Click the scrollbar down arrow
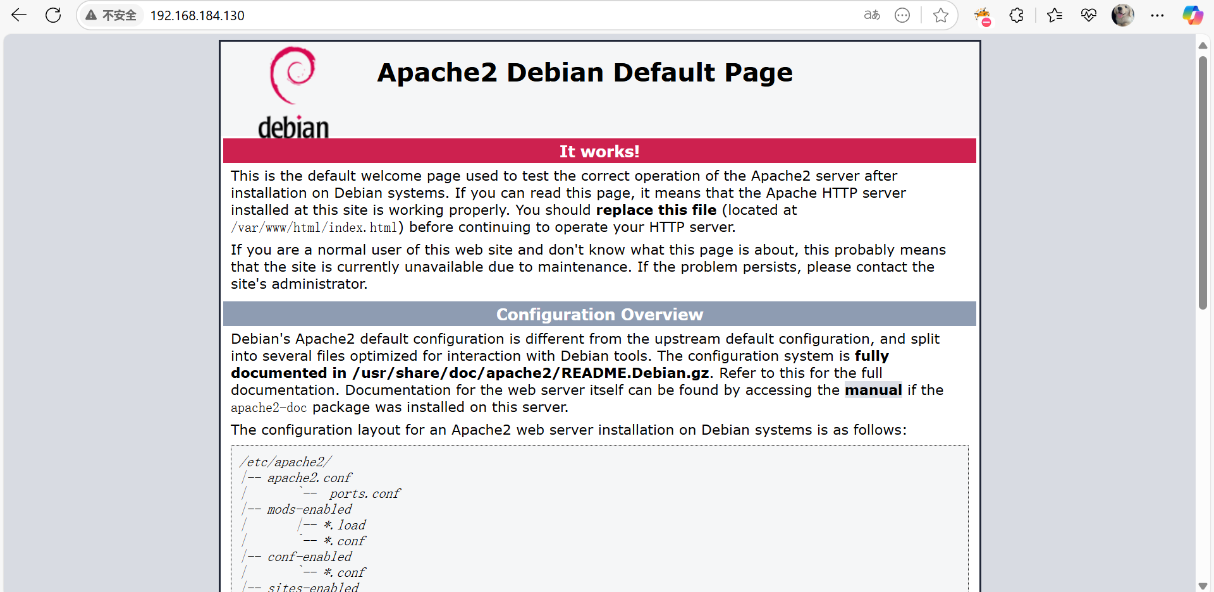Screen dimensions: 1214x592 tap(1203, 586)
